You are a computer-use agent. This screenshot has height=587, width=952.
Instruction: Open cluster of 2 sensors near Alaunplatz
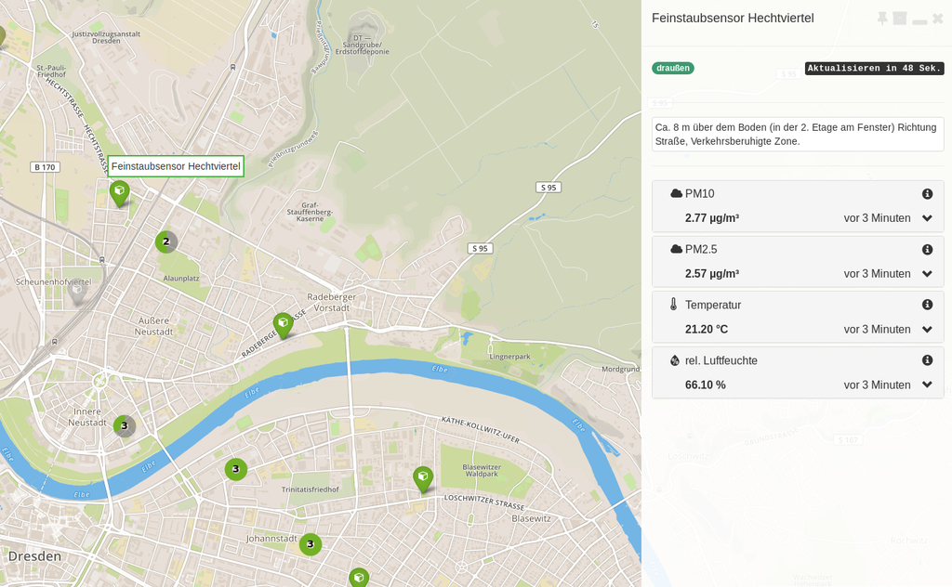166,241
